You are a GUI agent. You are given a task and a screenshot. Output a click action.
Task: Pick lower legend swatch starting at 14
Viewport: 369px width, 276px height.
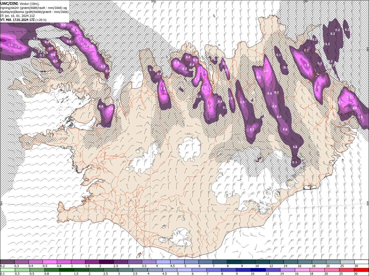[x=287, y=270]
